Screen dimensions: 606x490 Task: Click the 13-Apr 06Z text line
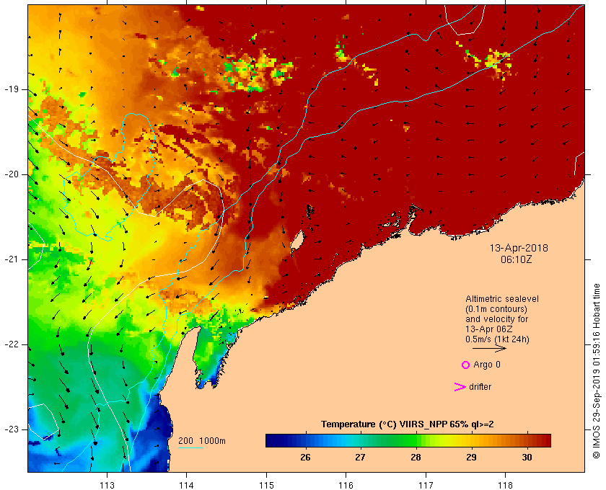pos(489,329)
